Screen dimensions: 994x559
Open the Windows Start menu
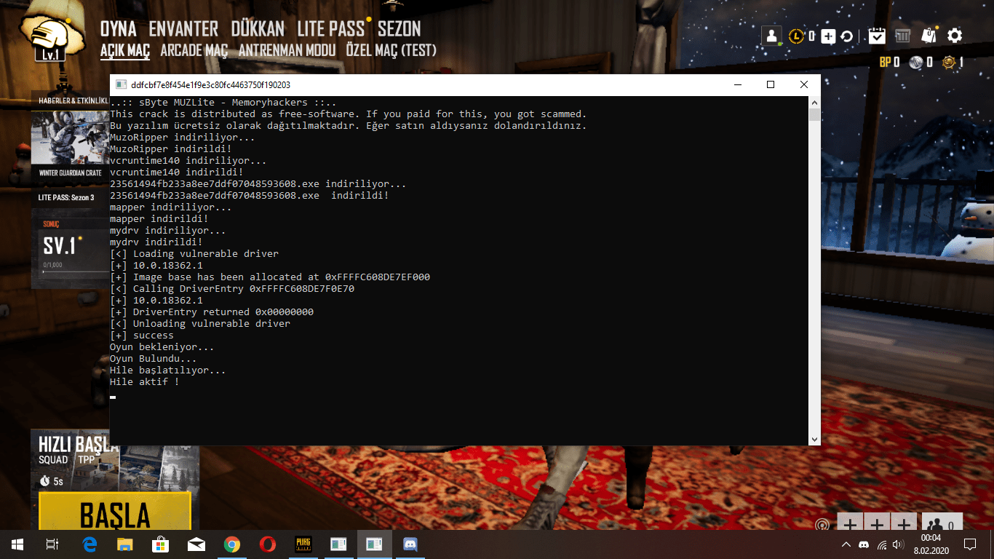point(17,544)
